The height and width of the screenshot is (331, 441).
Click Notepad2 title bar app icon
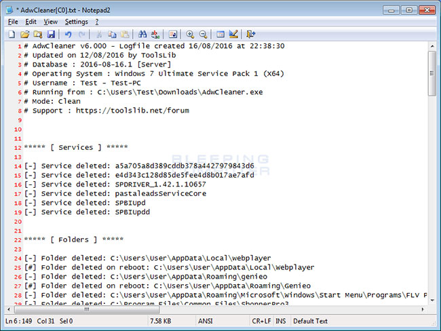point(9,10)
